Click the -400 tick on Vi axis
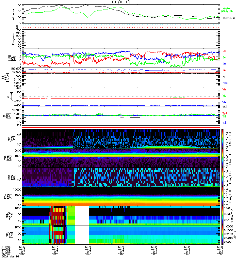 point(18,105)
